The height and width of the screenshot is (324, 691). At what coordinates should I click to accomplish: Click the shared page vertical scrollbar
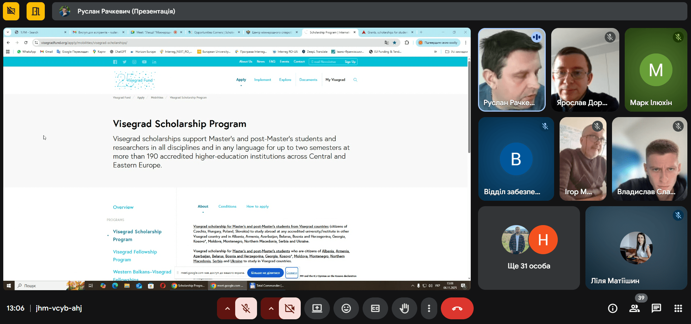pos(469,109)
